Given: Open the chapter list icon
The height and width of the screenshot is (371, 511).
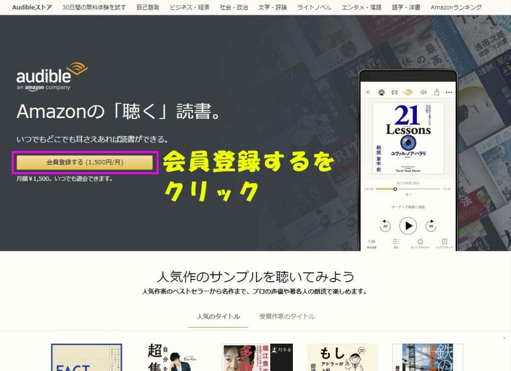Looking at the screenshot, I should point(396,243).
